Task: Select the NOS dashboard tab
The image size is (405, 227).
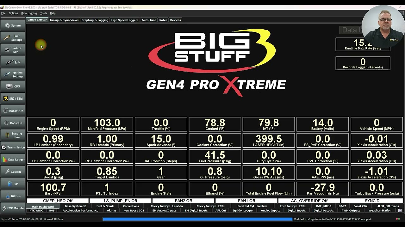Action: tap(52, 211)
